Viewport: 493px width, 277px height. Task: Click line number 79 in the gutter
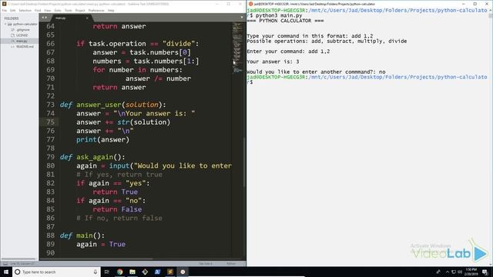coord(50,157)
